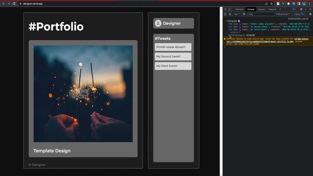
Task: Click the Template Design caption
Action: coord(52,151)
